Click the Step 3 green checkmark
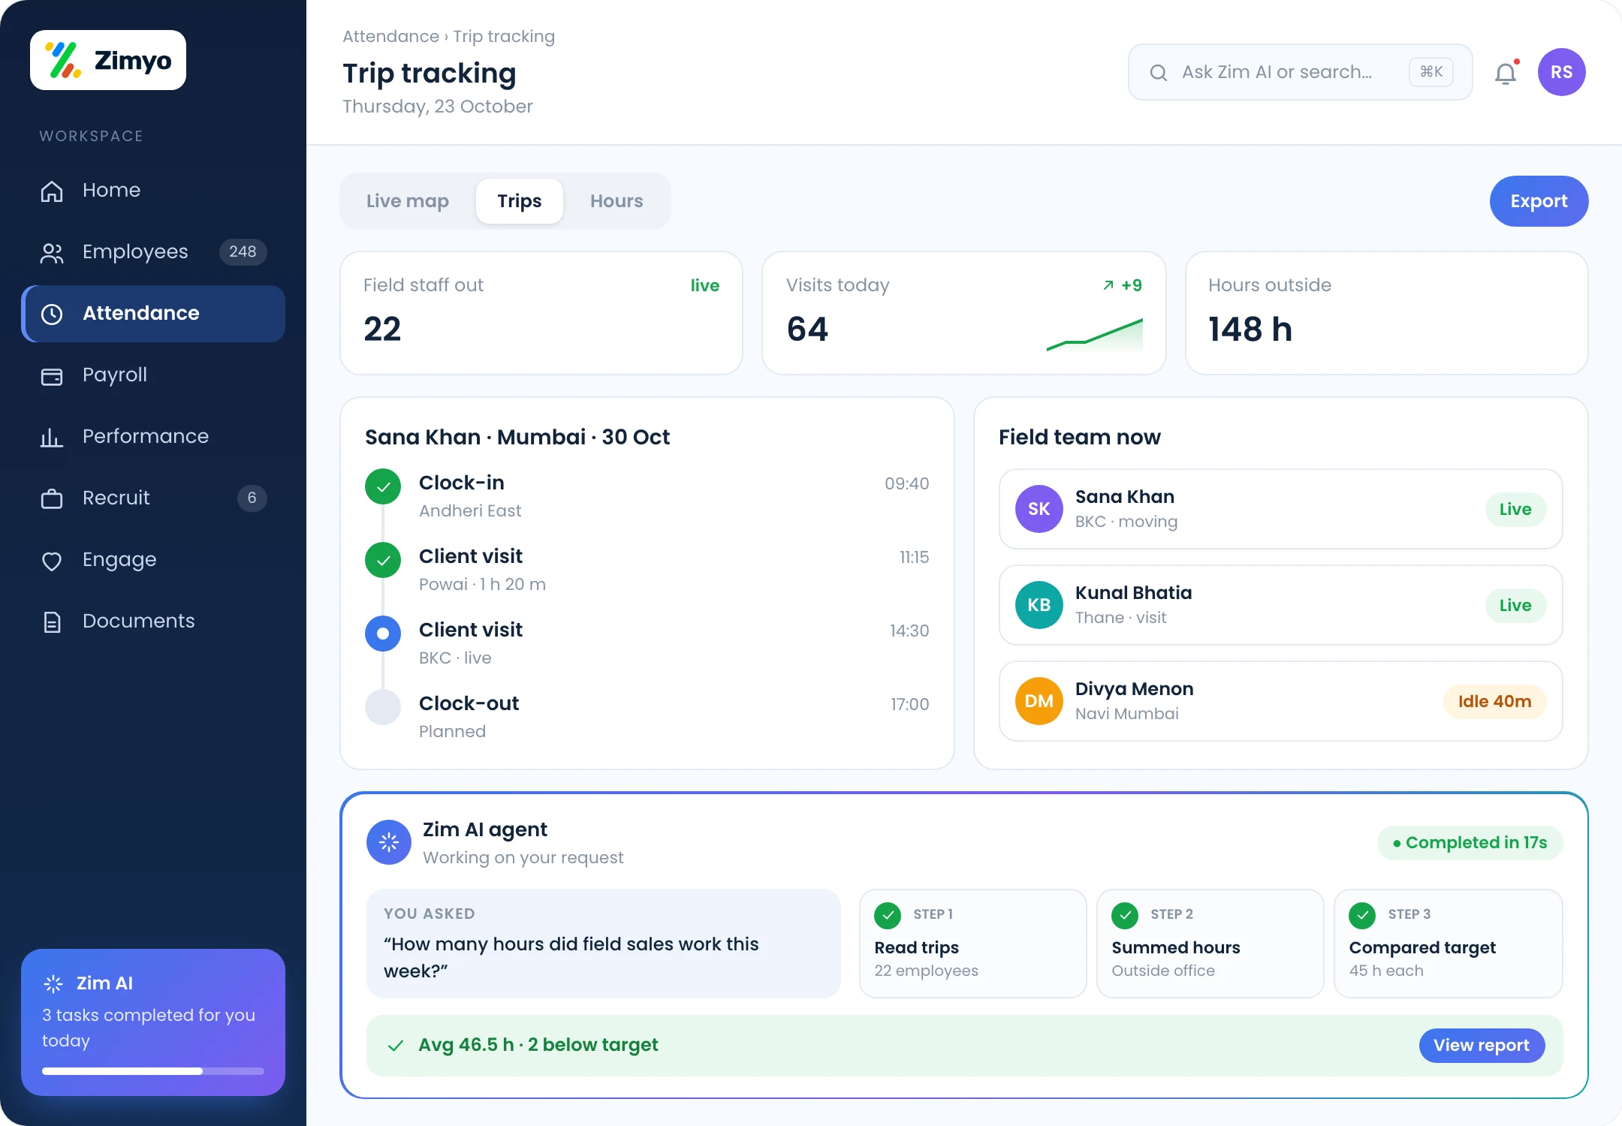Image resolution: width=1622 pixels, height=1126 pixels. tap(1362, 915)
